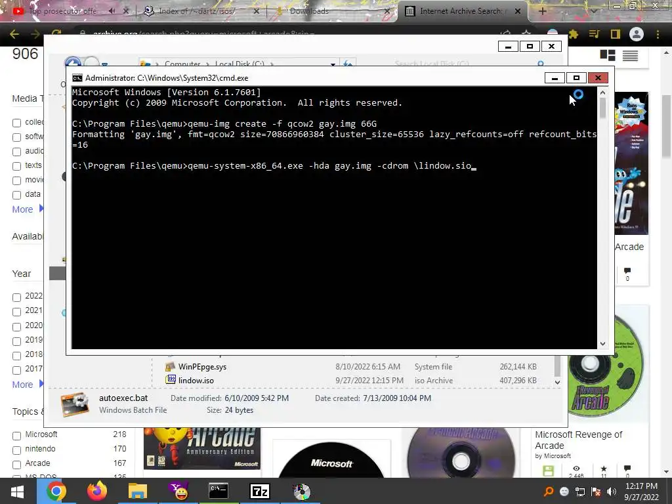The height and width of the screenshot is (504, 672).
Task: Open Chrome profile avatar icon
Action: pos(637,34)
